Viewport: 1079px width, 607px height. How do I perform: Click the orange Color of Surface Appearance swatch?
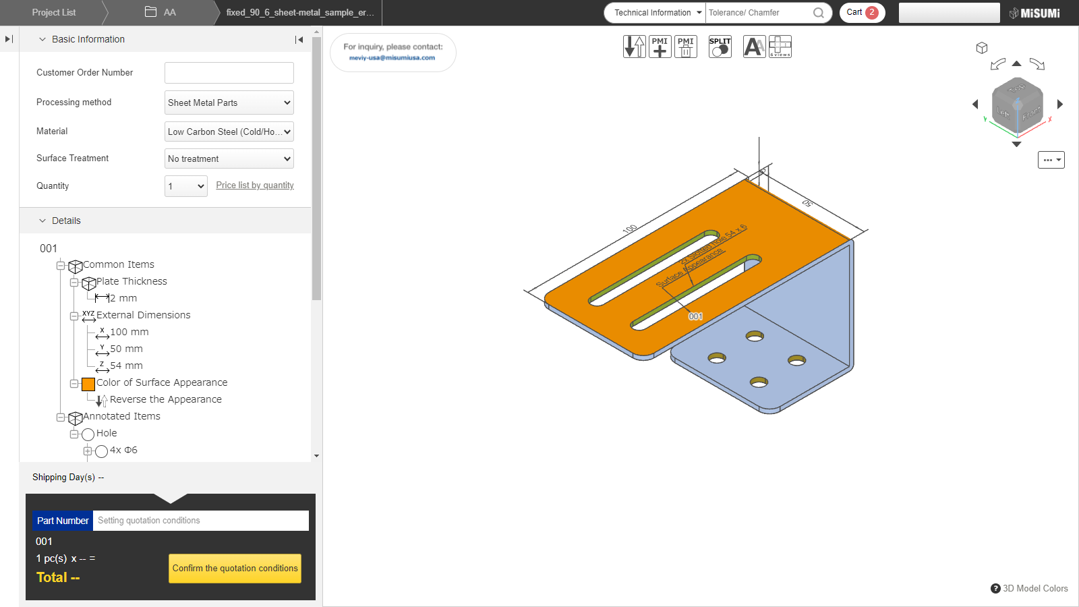(x=88, y=384)
